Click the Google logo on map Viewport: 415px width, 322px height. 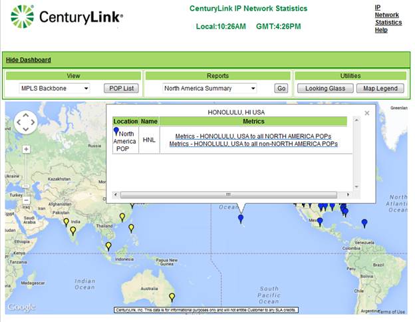coord(21,307)
